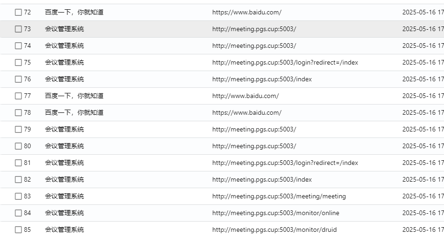
Task: Enable the checkbox on row 76
Action: click(18, 79)
